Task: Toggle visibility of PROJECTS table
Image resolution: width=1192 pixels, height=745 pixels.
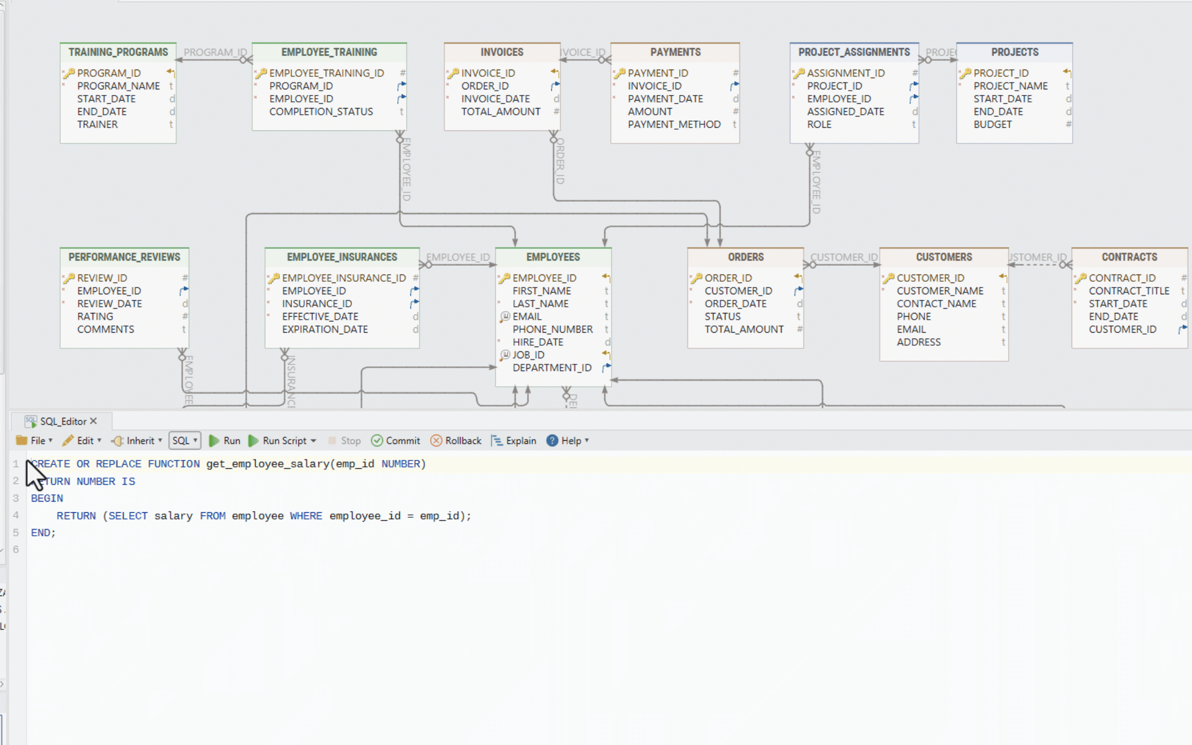Action: [1015, 52]
